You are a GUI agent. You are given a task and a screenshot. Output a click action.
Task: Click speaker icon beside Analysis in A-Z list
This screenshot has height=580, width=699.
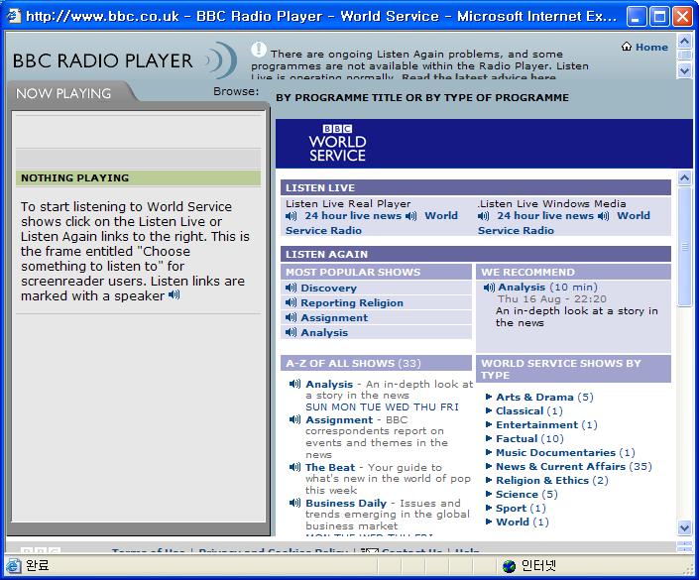coord(294,384)
